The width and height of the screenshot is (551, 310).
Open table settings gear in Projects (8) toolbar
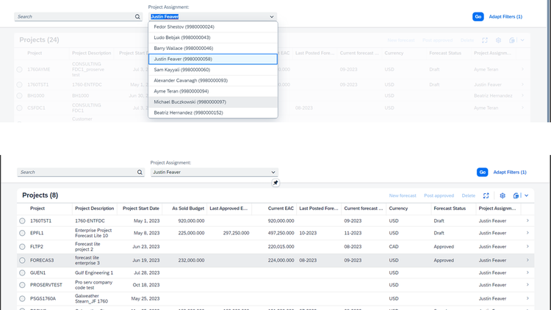(x=503, y=196)
